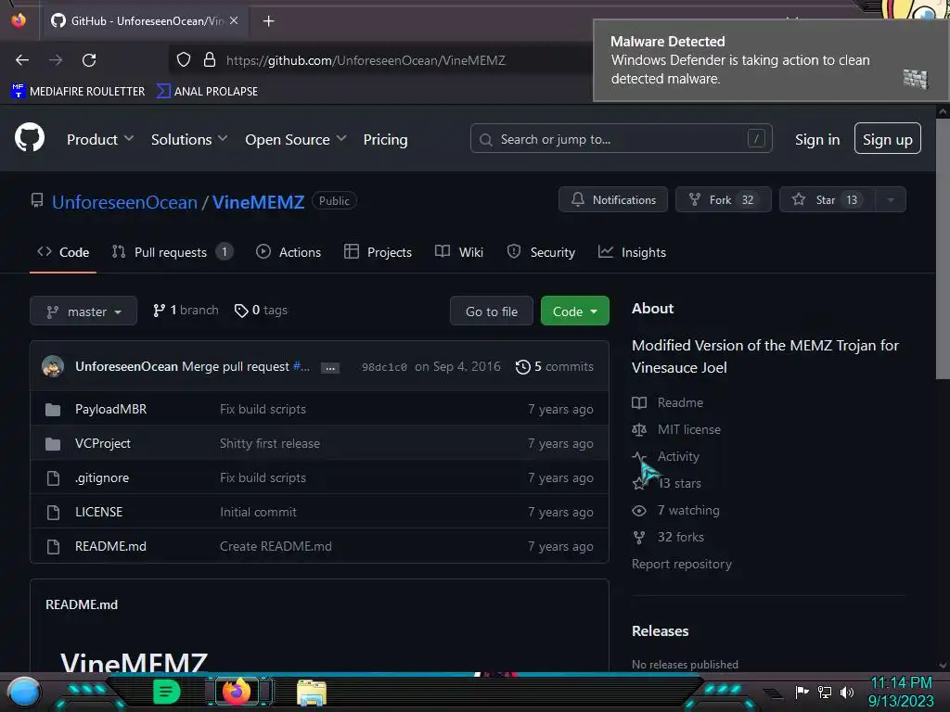Viewport: 950px width, 712px height.
Task: Open the shield tracking protection icon
Action: tap(184, 59)
